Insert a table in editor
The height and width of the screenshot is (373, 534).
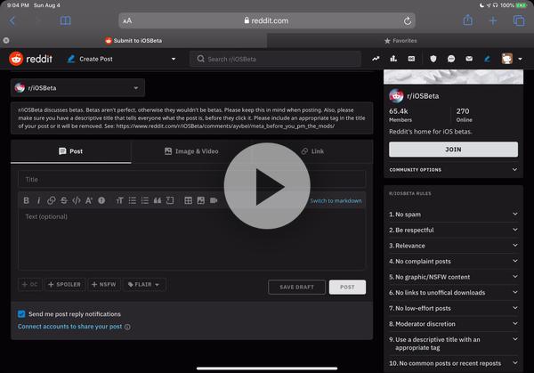(x=188, y=200)
